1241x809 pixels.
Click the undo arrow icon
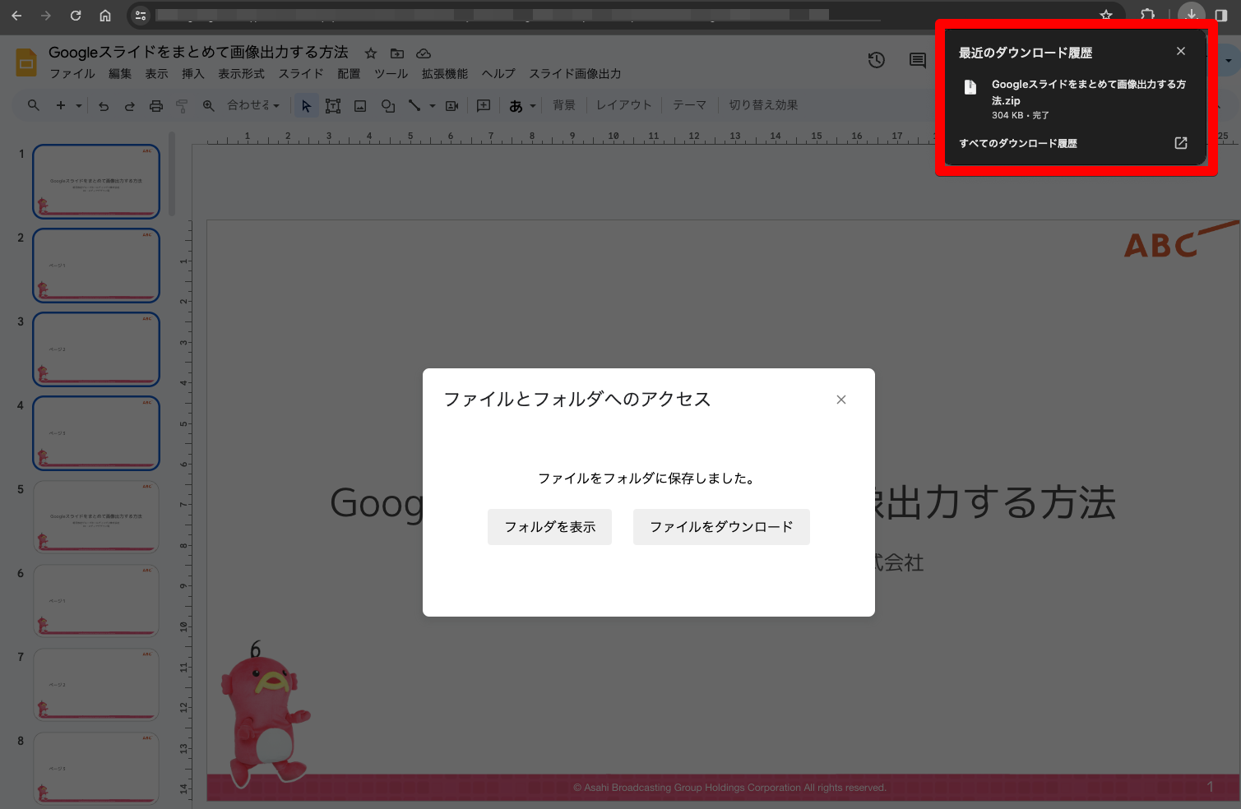[x=104, y=106]
